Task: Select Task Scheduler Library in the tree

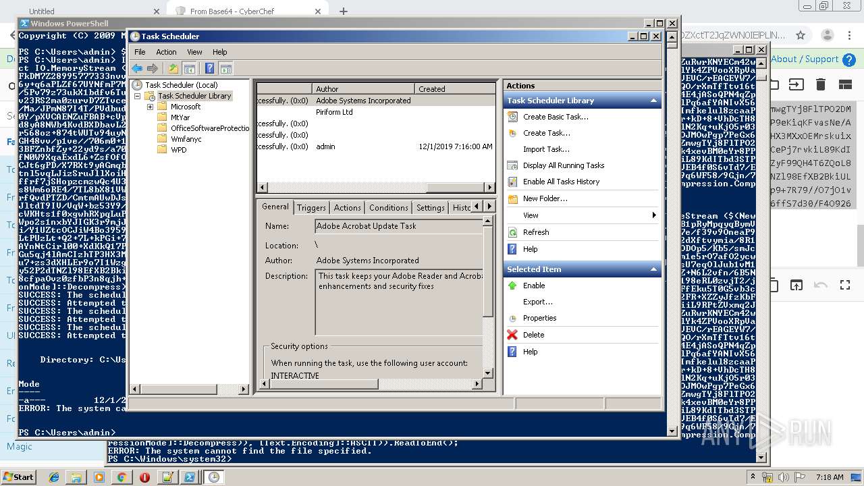Action: click(194, 96)
